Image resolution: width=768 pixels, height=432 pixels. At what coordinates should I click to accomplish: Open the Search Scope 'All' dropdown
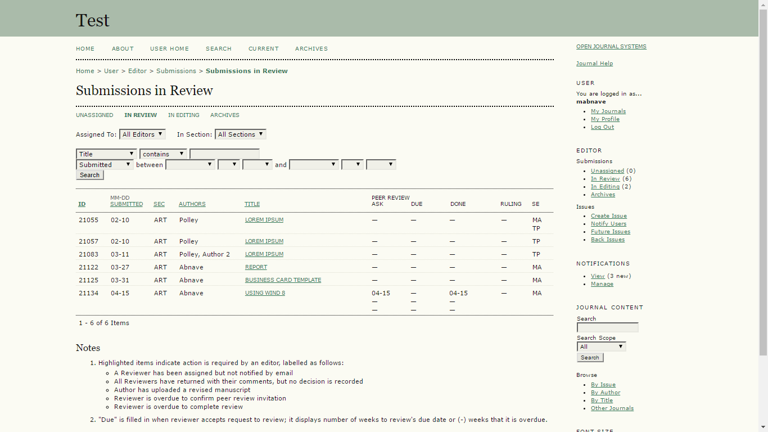point(601,346)
